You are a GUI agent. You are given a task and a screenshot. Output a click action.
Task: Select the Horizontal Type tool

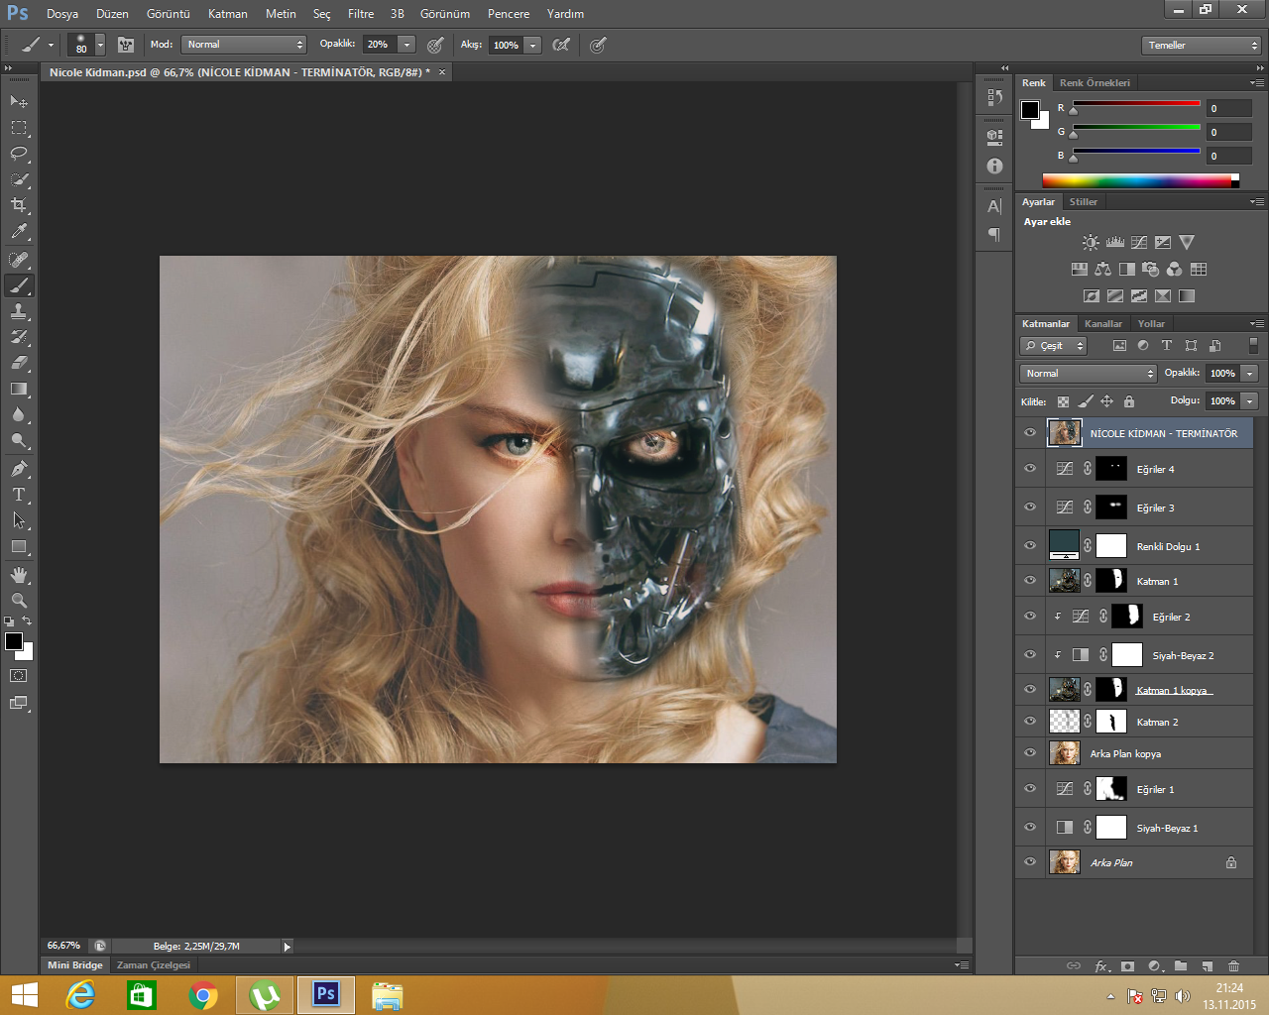click(19, 495)
